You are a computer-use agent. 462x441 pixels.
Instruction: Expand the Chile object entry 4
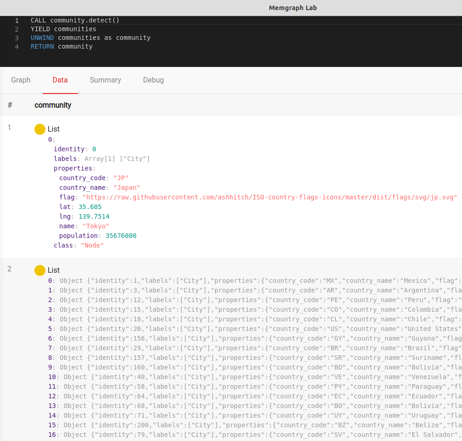point(255,319)
